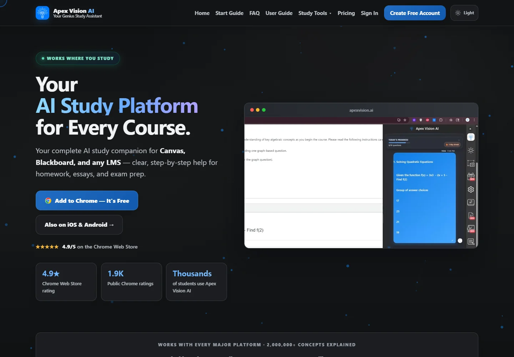Click the red ABP extension icon
The height and width of the screenshot is (357, 514).
tap(427, 120)
